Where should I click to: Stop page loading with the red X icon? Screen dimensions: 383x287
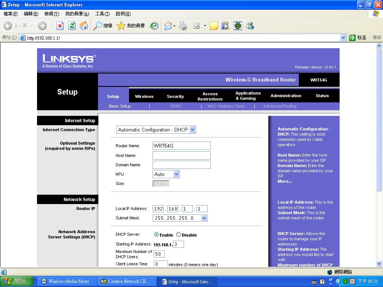[x=60, y=26]
